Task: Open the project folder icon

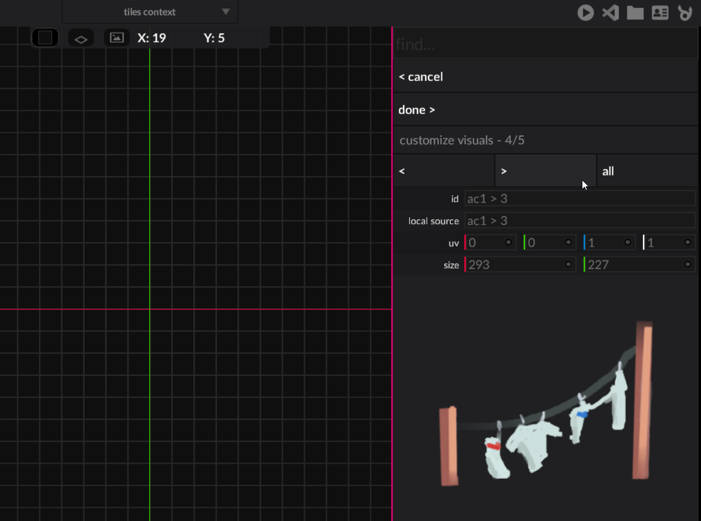Action: [635, 13]
